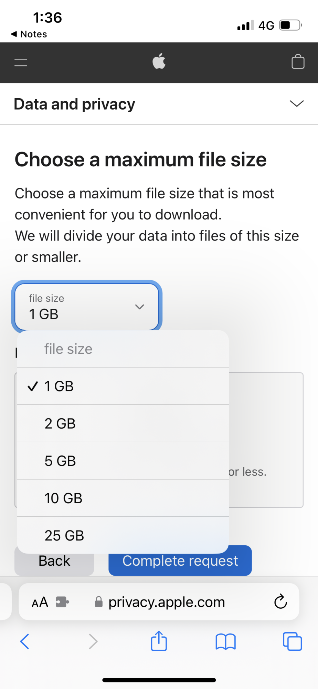The height and width of the screenshot is (689, 318).
Task: Reload the privacy.apple.com page
Action: click(x=280, y=602)
